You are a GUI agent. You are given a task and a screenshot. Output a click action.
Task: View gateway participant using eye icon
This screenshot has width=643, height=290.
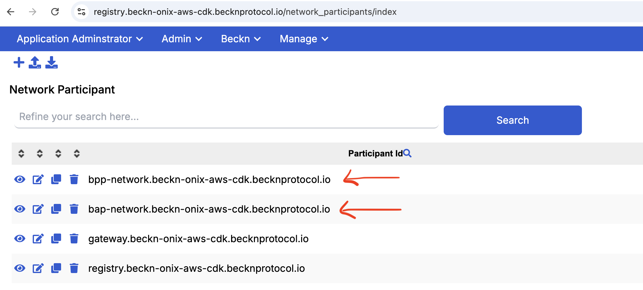pos(20,239)
